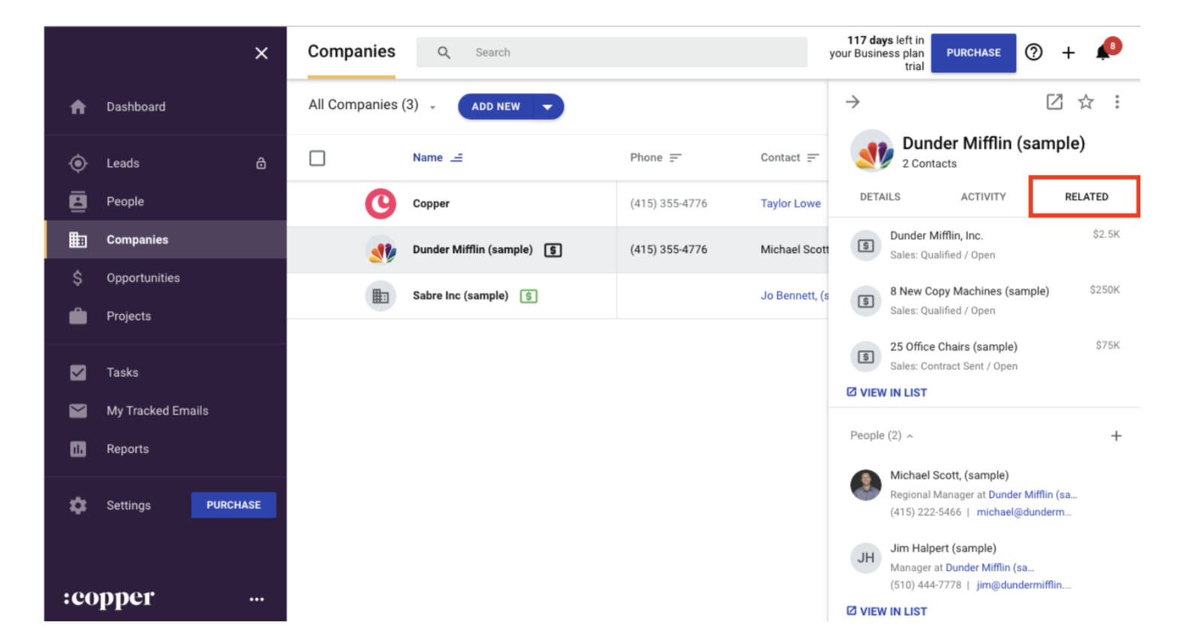Click the ADD NEW button
Viewport: 1177px width, 630px height.
(x=495, y=107)
